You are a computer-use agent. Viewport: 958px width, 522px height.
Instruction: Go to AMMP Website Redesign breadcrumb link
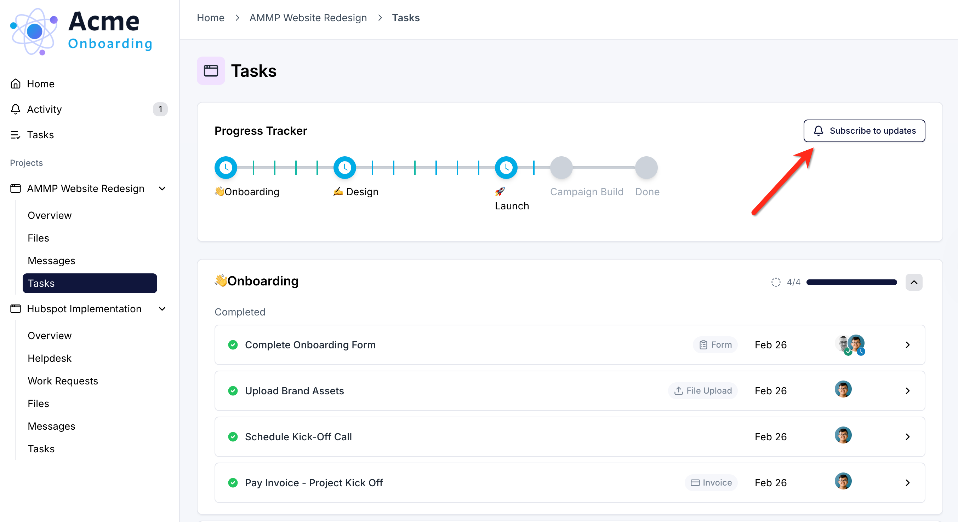308,18
